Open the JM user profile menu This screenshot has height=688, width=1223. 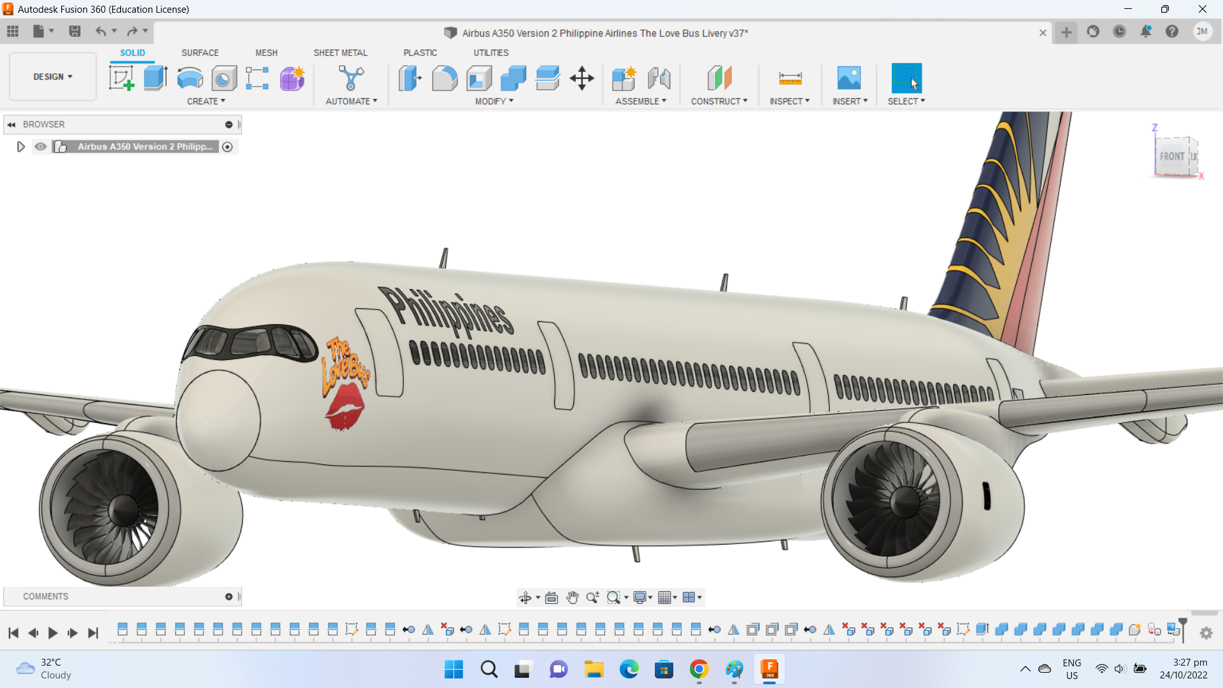1202,31
